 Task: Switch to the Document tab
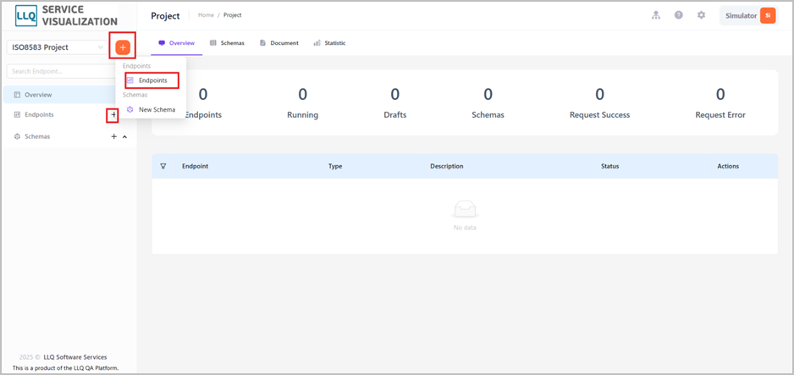[x=279, y=43]
